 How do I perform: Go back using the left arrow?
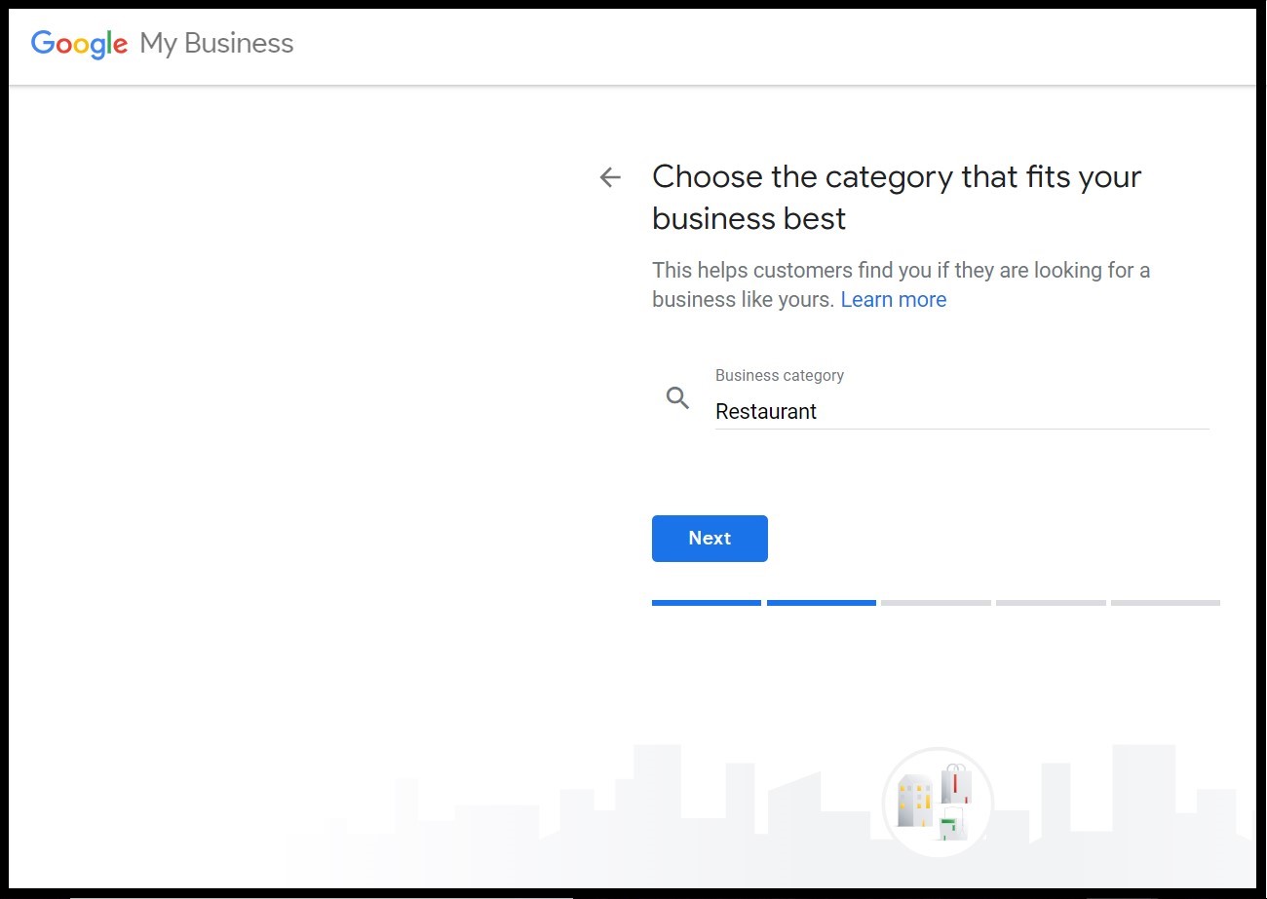(610, 177)
